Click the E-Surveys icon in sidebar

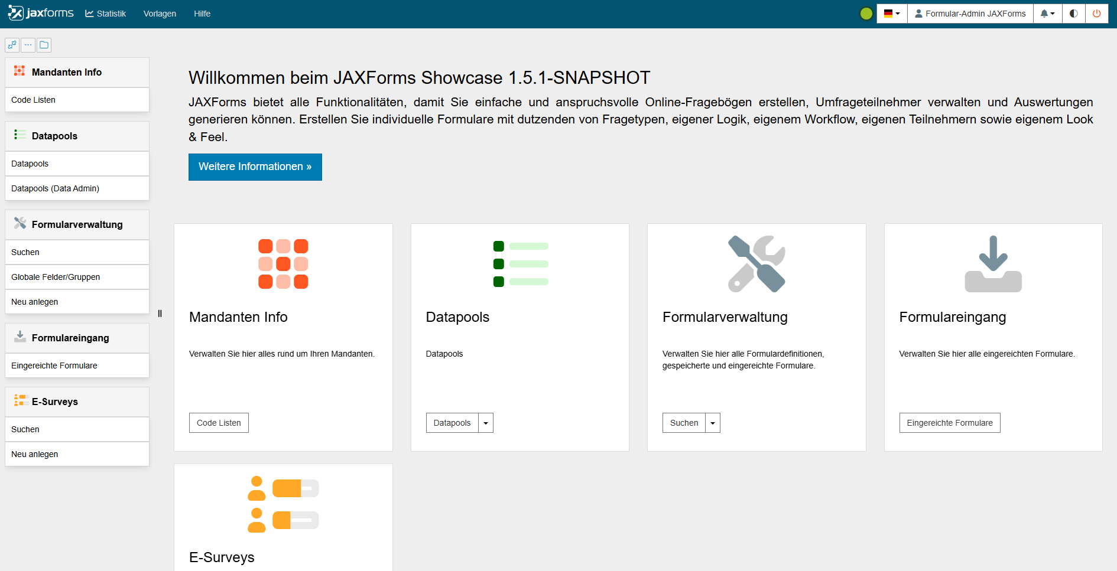tap(21, 400)
